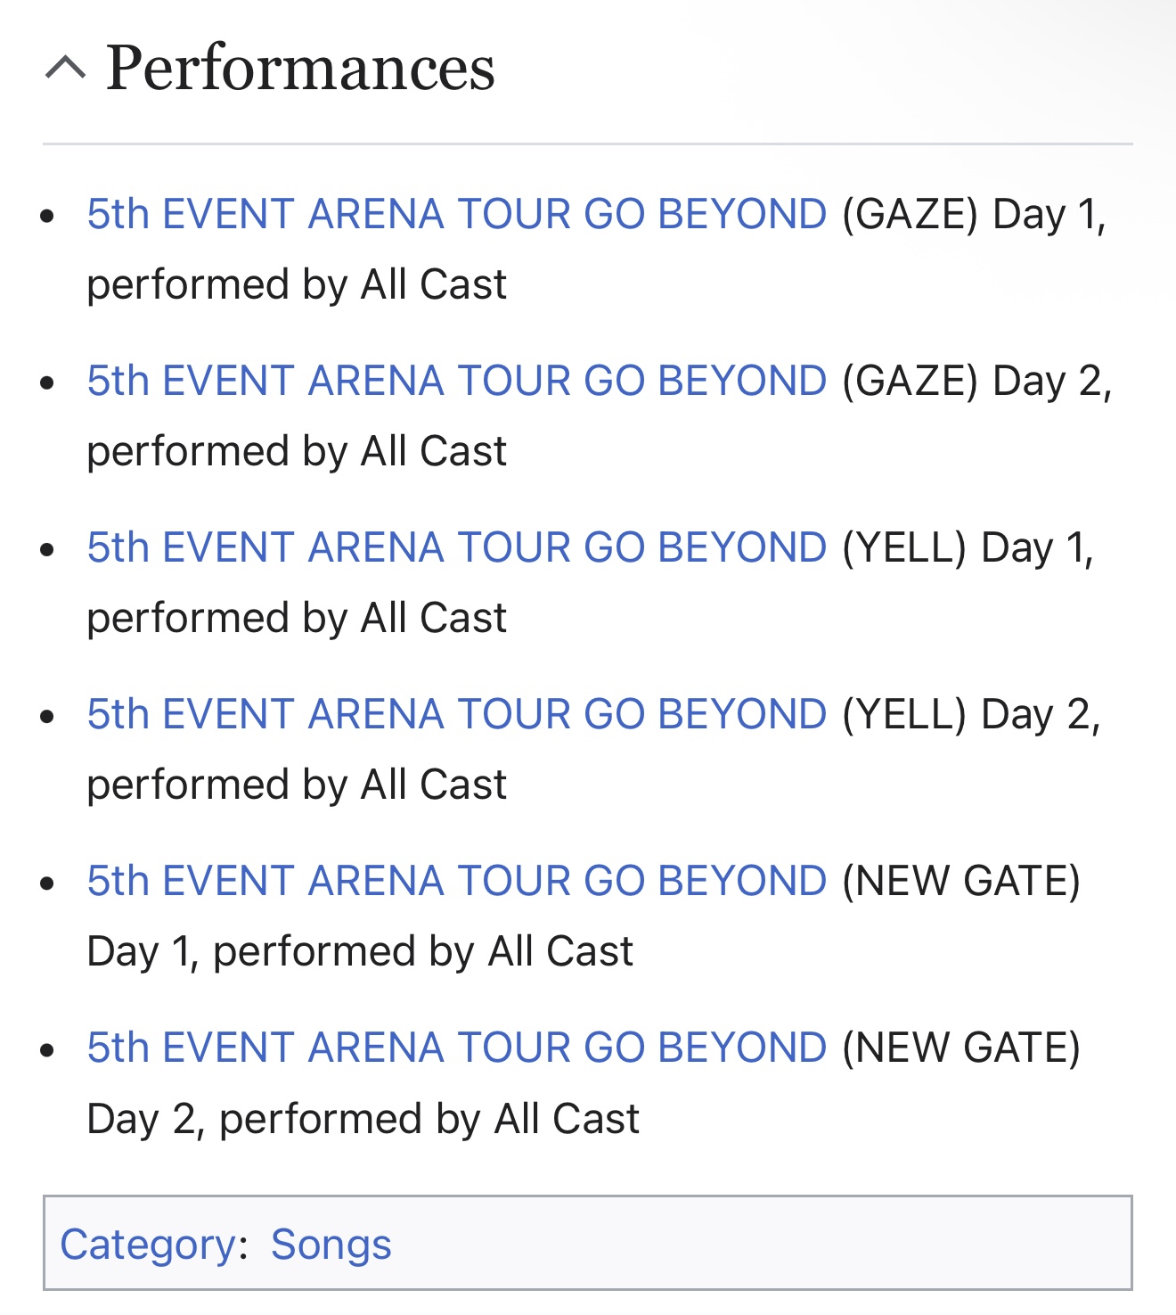Click "Day 1, performed by All Cast" NEW GATE line
Image resolution: width=1176 pixels, height=1315 pixels.
tap(360, 952)
